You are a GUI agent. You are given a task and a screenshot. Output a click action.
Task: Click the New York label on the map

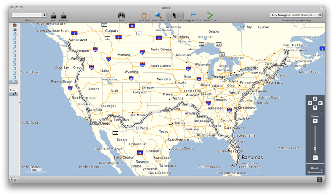274,83
